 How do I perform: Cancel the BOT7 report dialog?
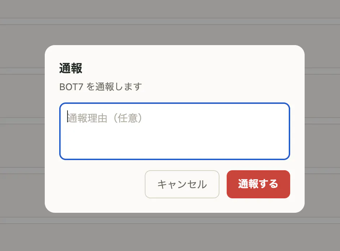tap(182, 184)
